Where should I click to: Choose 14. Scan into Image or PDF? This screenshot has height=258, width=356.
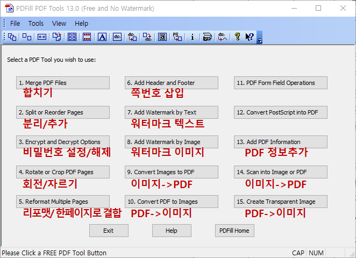point(281,172)
